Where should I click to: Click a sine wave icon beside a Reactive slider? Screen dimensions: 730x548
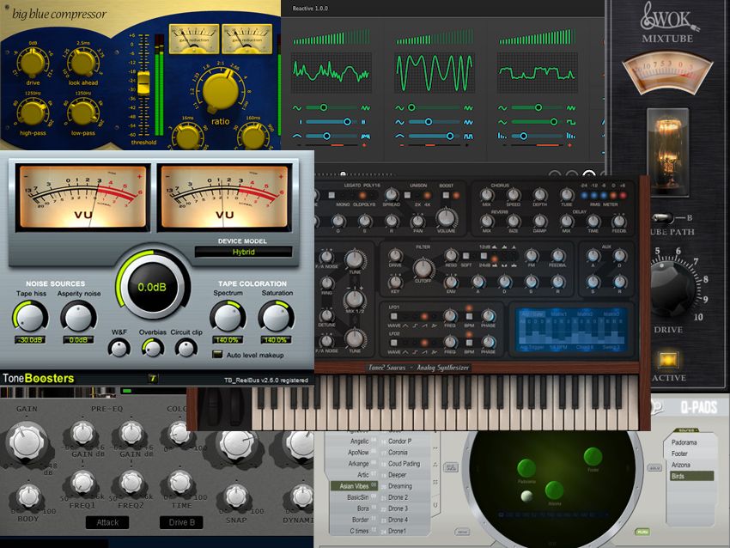click(296, 107)
